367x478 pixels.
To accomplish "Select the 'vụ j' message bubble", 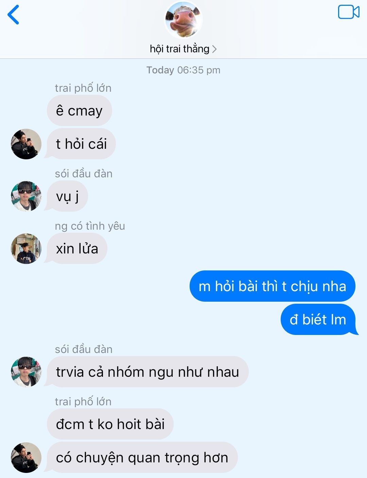I will 67,196.
